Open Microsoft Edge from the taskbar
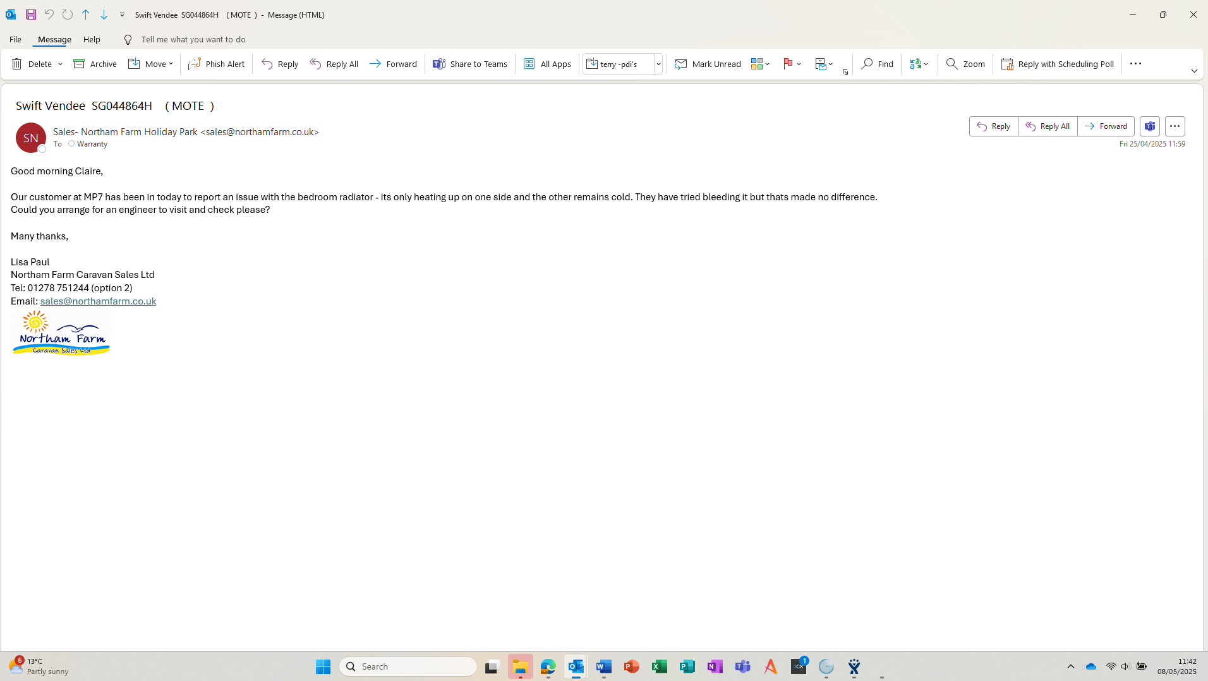Screen dimensions: 1208x681 [x=548, y=666]
